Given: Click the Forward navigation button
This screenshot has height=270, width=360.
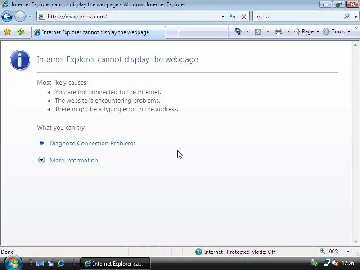Looking at the screenshot, I should click(x=20, y=17).
